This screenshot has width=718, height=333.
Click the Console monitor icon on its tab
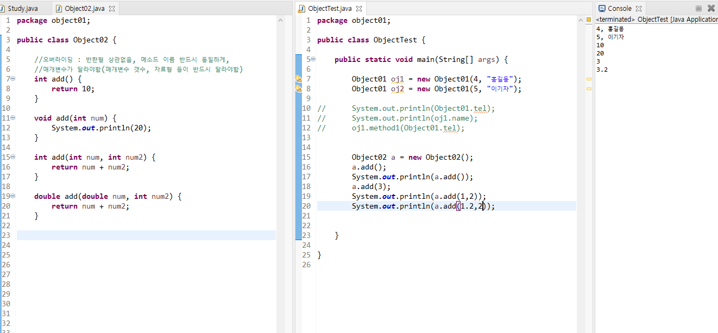point(602,9)
